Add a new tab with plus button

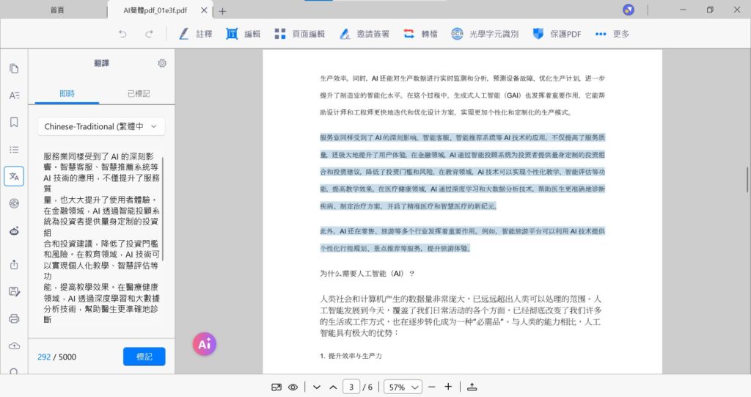click(223, 11)
